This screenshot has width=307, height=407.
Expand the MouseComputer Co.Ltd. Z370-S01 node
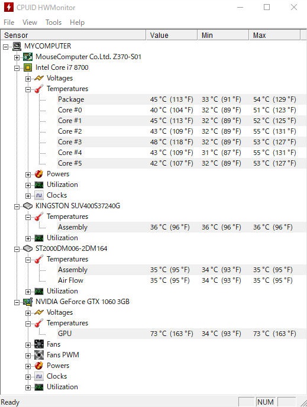tap(17, 57)
